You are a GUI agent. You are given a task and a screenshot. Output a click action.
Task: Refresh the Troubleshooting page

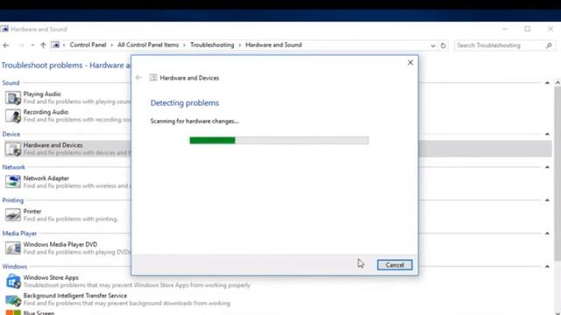(444, 45)
